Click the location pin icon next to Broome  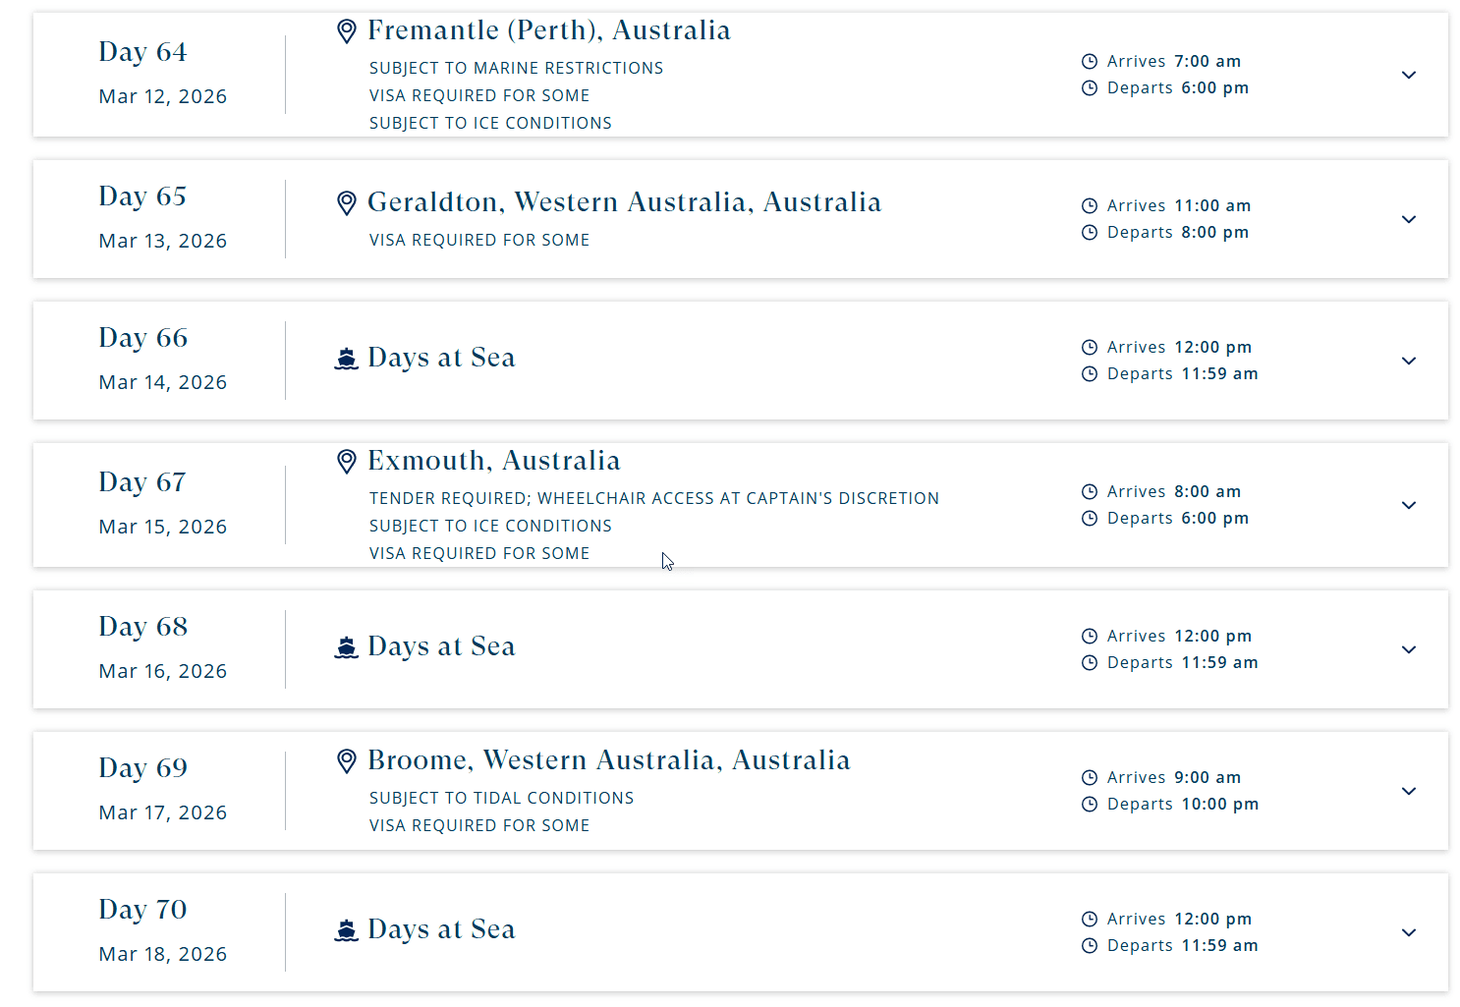coord(346,761)
